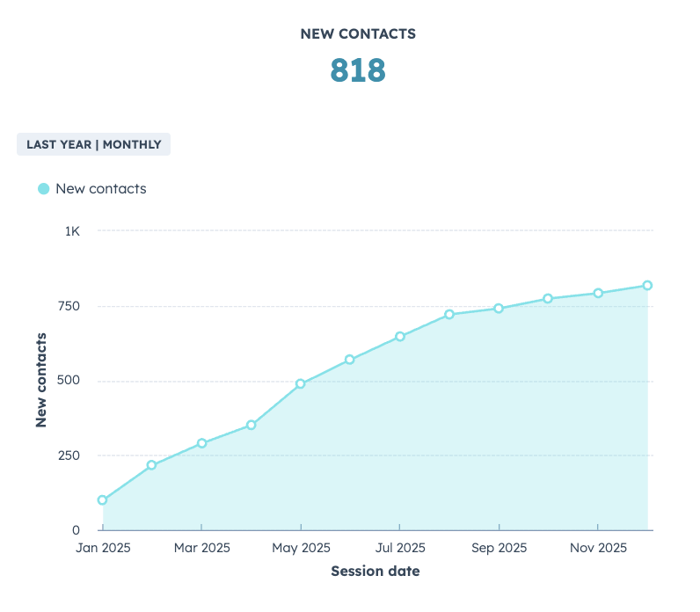This screenshot has height=612, width=700.
Task: Toggle the New contacts series legend label
Action: click(100, 189)
